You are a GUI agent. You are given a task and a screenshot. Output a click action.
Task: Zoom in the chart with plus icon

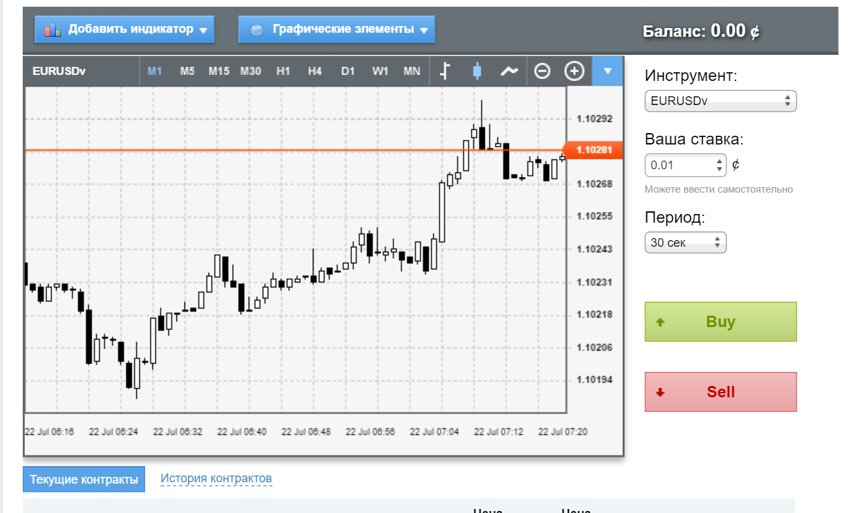574,71
